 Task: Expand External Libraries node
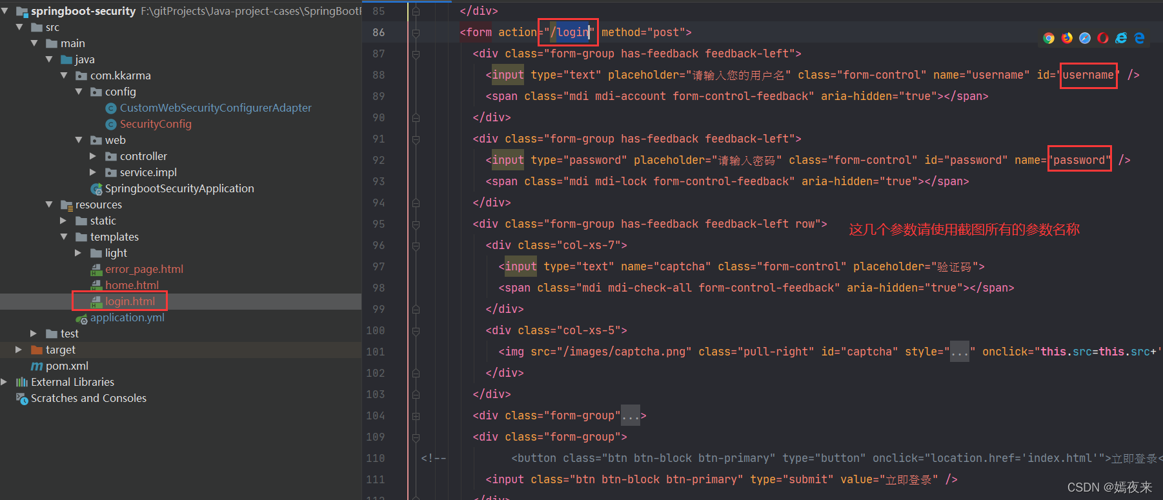pyautogui.click(x=4, y=382)
